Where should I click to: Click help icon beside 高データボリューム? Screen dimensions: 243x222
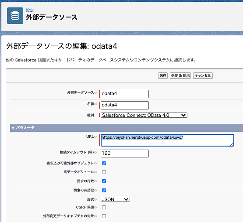coord(95,172)
